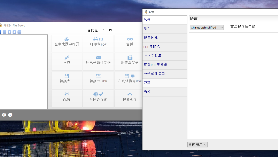Image resolution: width=278 pixels, height=157 pixels.
Task: Switch to the 功能 section
Action: [x=165, y=92]
